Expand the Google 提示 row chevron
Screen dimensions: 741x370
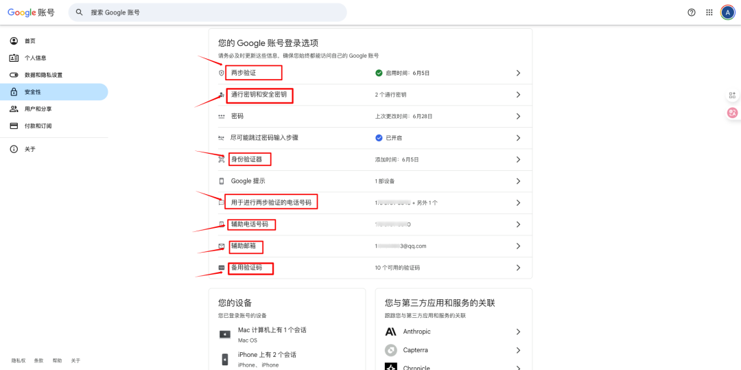coord(519,181)
